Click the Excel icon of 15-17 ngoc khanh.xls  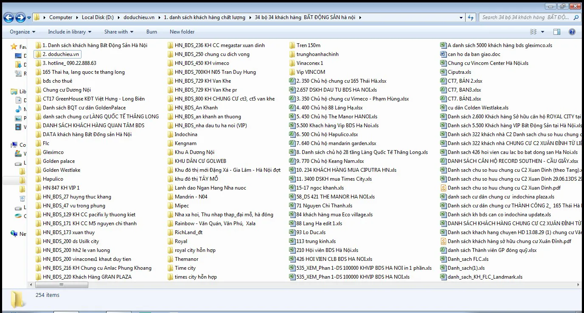292,188
